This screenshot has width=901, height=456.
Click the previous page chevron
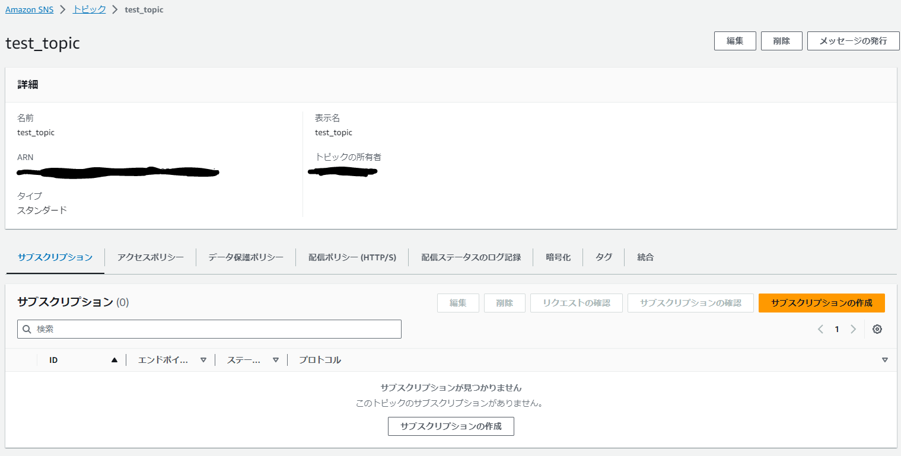pos(820,329)
